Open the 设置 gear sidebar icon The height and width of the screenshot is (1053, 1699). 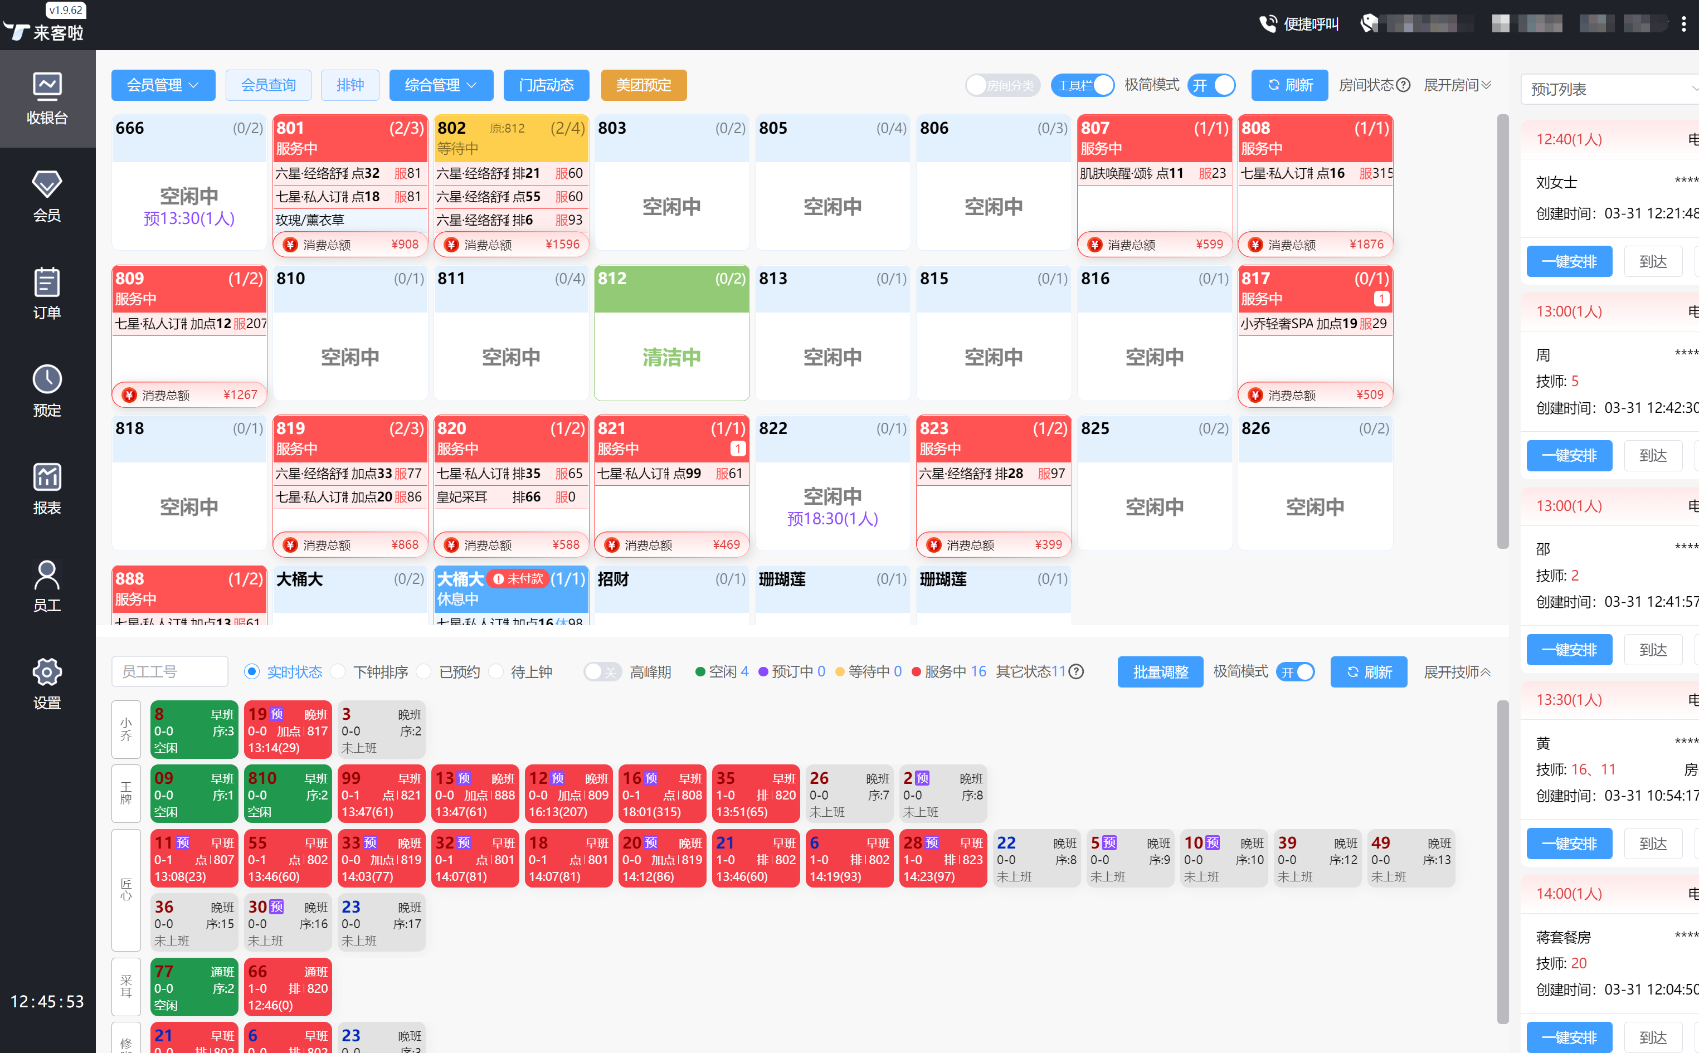point(47,673)
